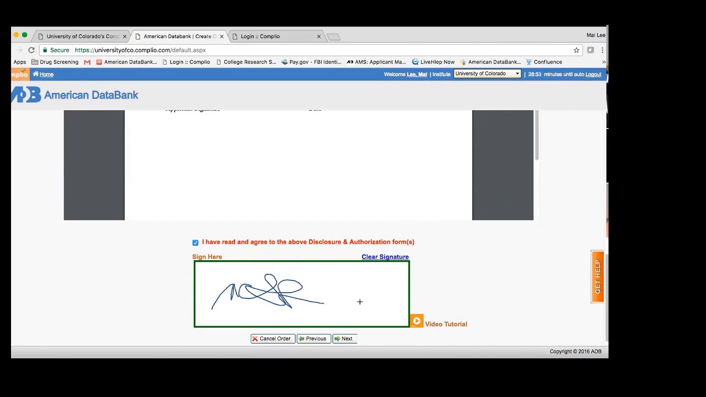The height and width of the screenshot is (397, 706).
Task: Open the College Research S... bookmark
Action: click(246, 62)
